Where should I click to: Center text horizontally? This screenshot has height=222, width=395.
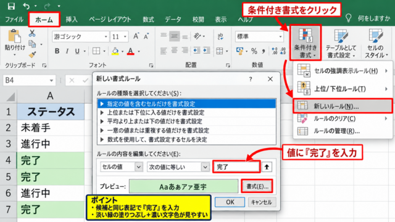174,51
